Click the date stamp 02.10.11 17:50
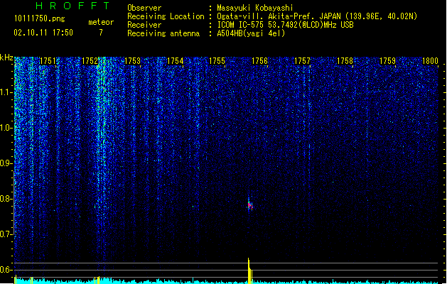447x284 pixels. 43,33
